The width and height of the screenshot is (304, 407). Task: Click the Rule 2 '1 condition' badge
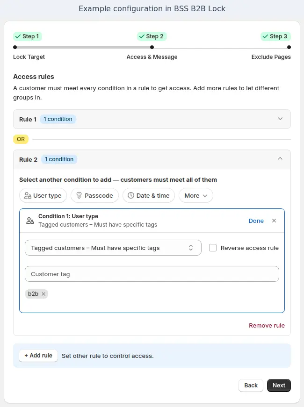59,159
